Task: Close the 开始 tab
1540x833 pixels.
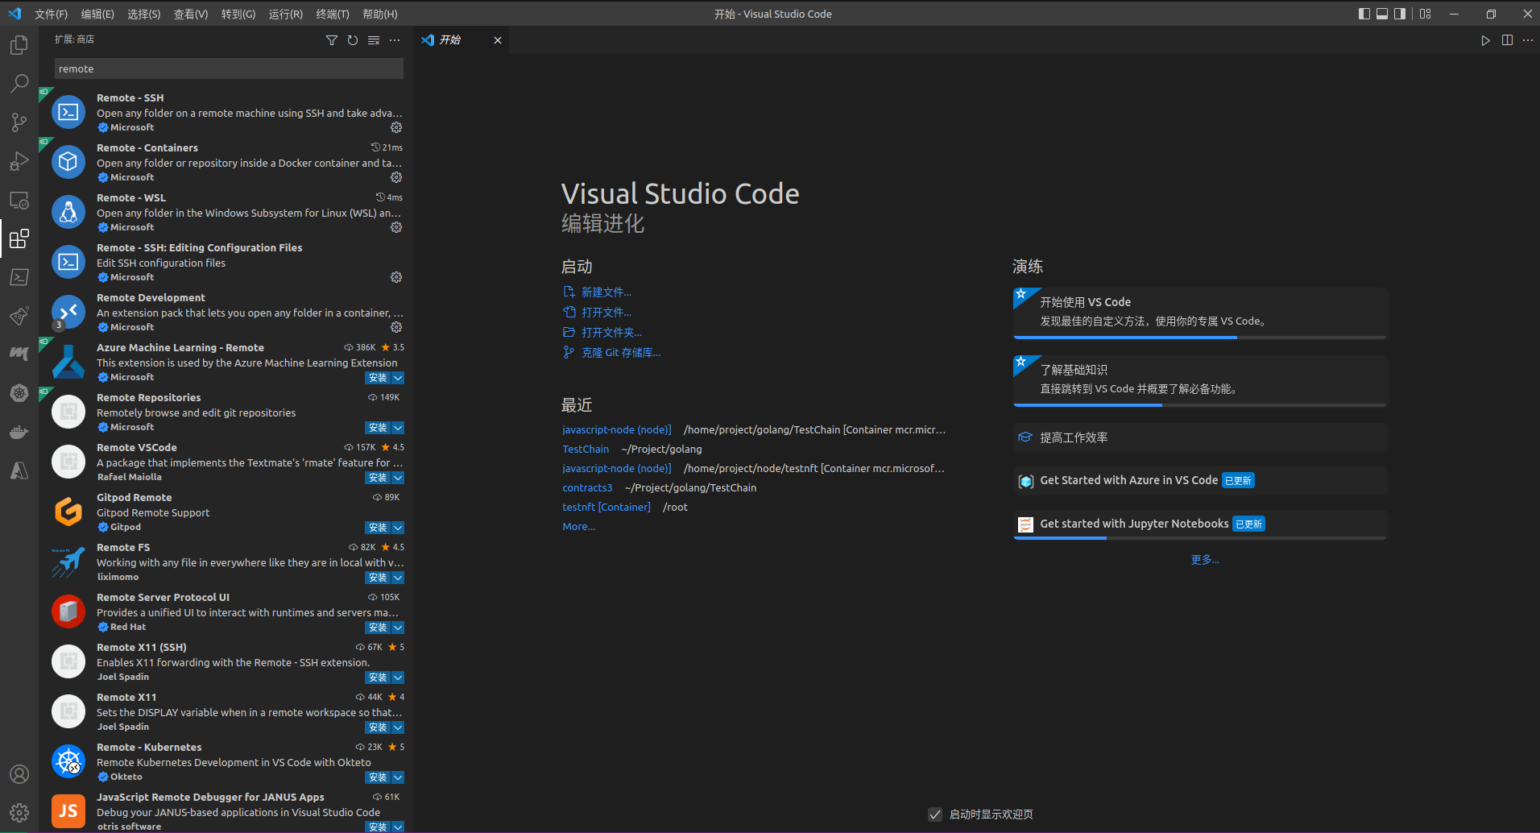Action: [498, 40]
